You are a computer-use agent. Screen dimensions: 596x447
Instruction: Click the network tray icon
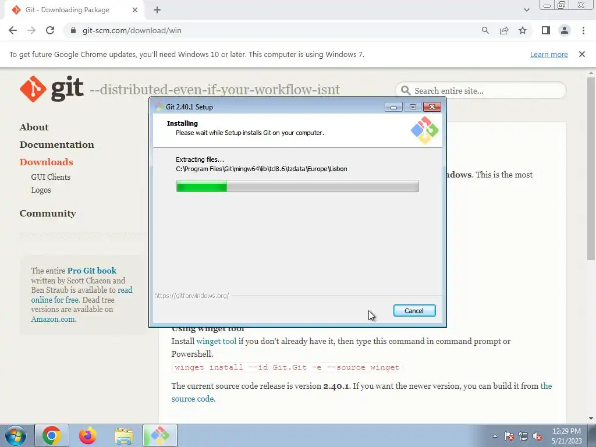point(523,436)
